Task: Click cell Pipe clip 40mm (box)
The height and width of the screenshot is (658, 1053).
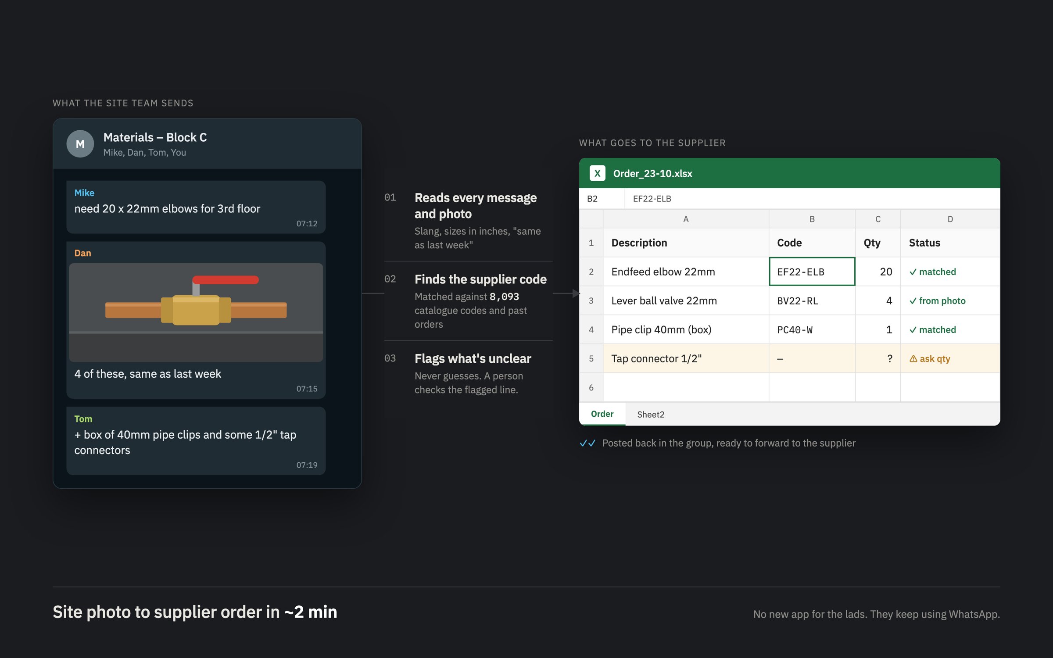Action: coord(686,329)
